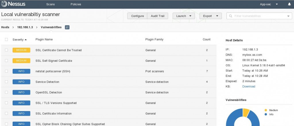
Task: Click the search magnifier icon in filter box
Action: point(231,16)
